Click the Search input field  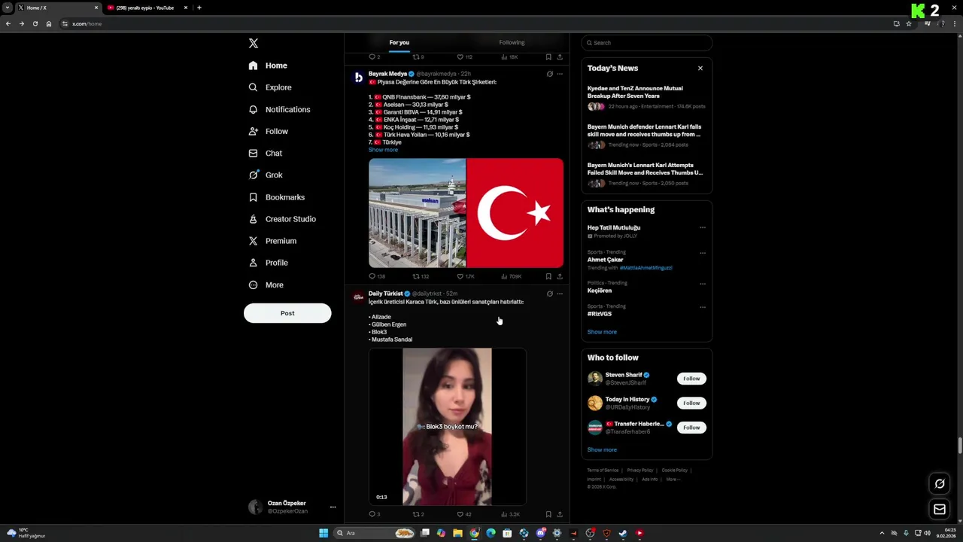(x=646, y=43)
